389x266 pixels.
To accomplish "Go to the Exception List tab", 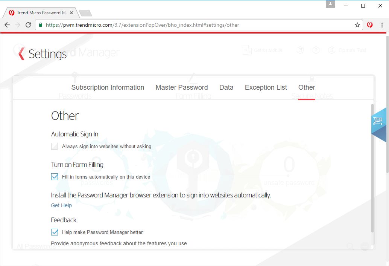I will pyautogui.click(x=266, y=87).
